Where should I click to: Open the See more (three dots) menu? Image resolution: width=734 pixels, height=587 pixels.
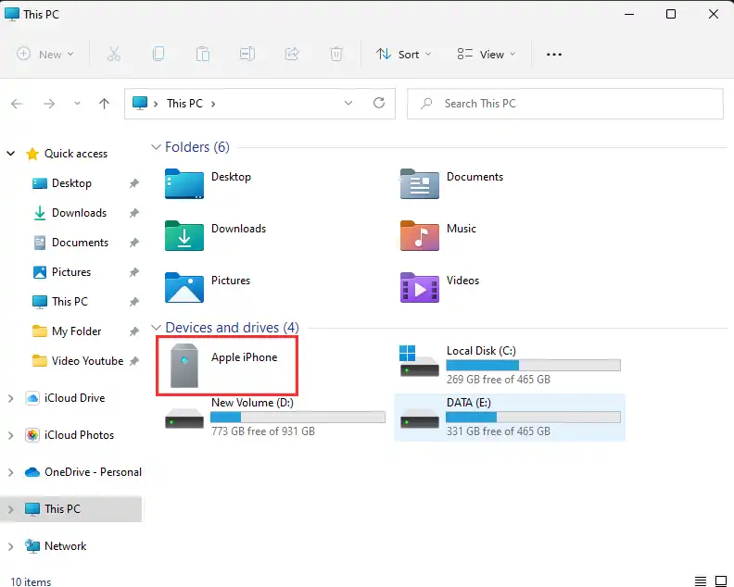(554, 55)
